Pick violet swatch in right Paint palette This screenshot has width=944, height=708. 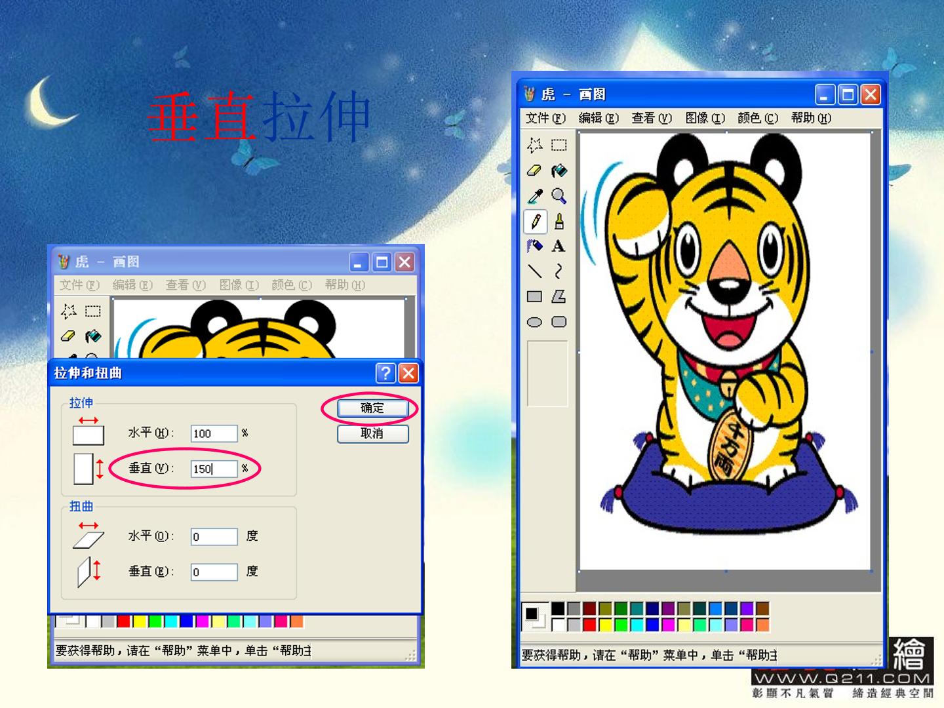point(747,608)
